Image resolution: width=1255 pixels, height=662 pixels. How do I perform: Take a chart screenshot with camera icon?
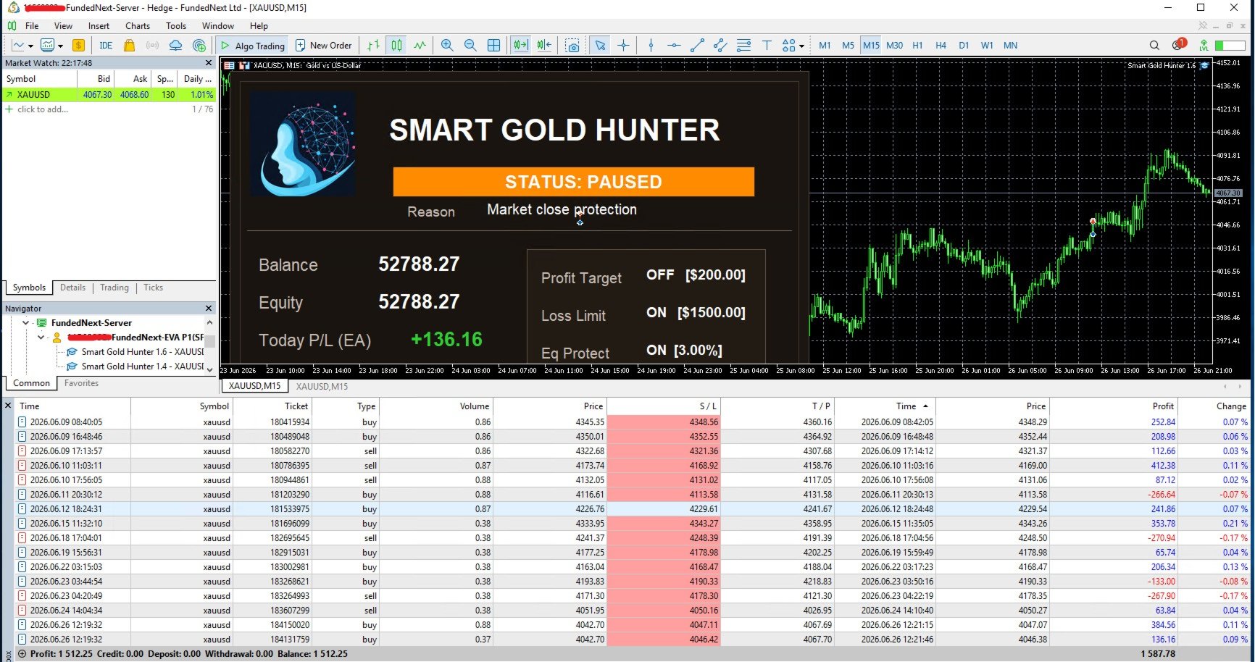[572, 45]
